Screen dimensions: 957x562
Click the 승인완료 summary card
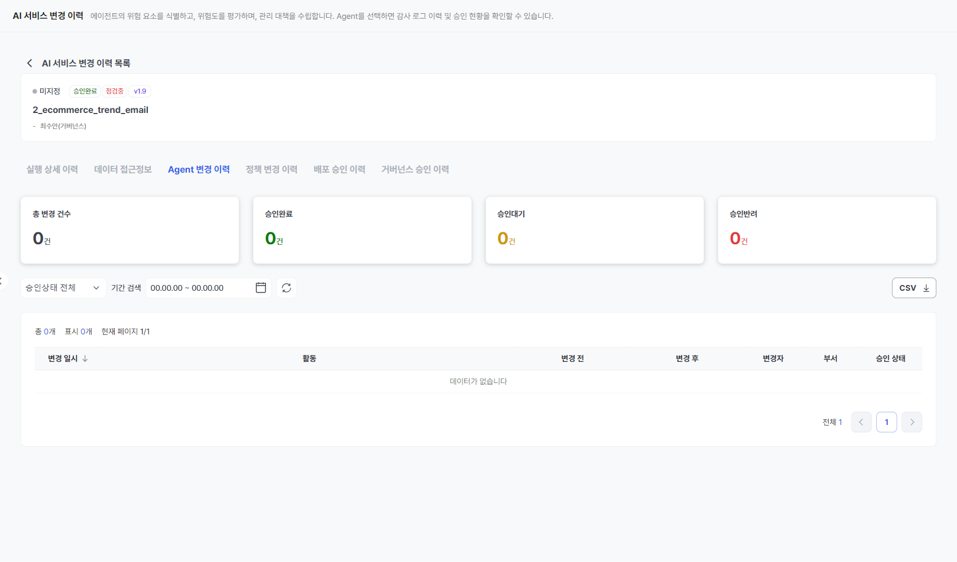click(362, 230)
